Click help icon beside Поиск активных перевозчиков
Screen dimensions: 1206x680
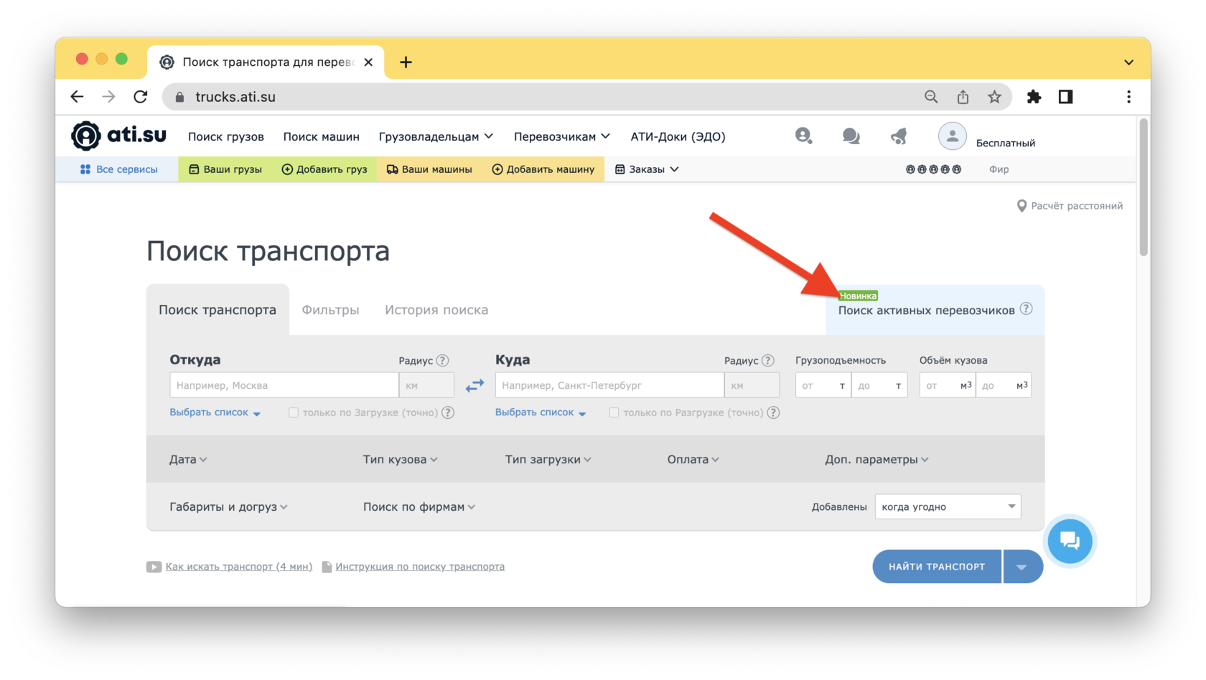coord(1027,308)
